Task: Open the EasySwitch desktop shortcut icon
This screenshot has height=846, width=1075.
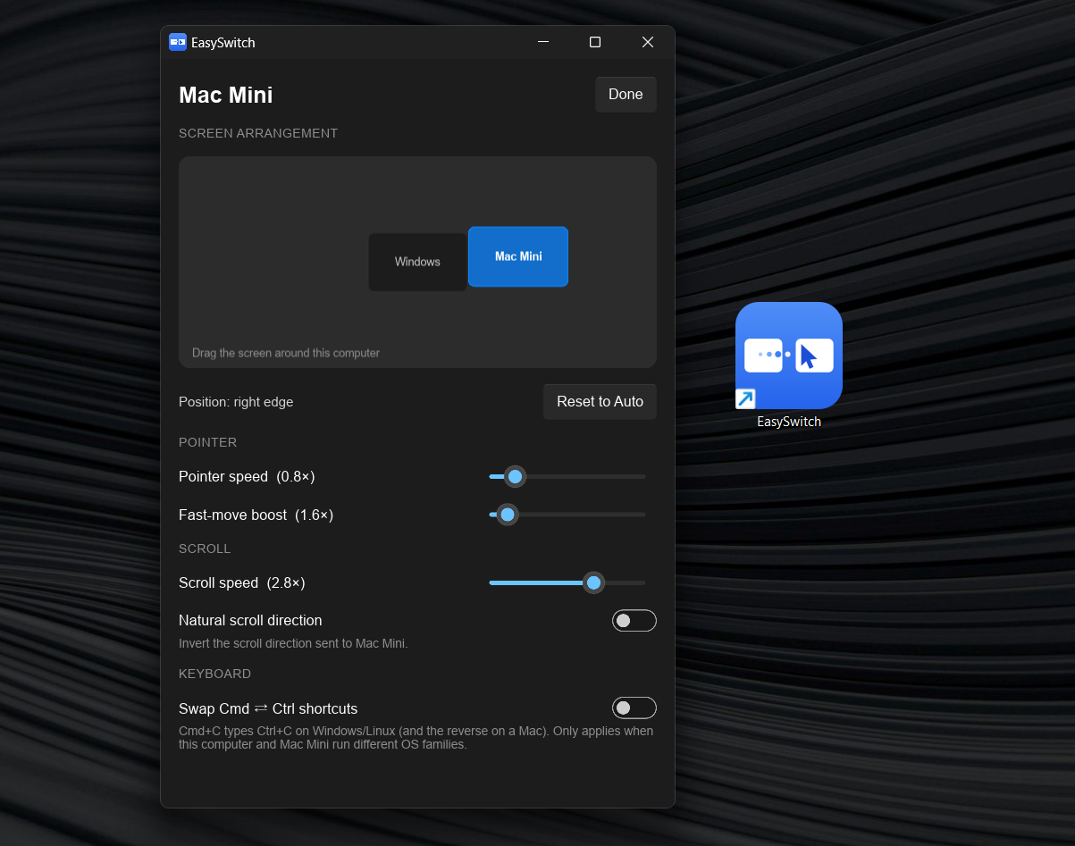Action: click(x=789, y=356)
